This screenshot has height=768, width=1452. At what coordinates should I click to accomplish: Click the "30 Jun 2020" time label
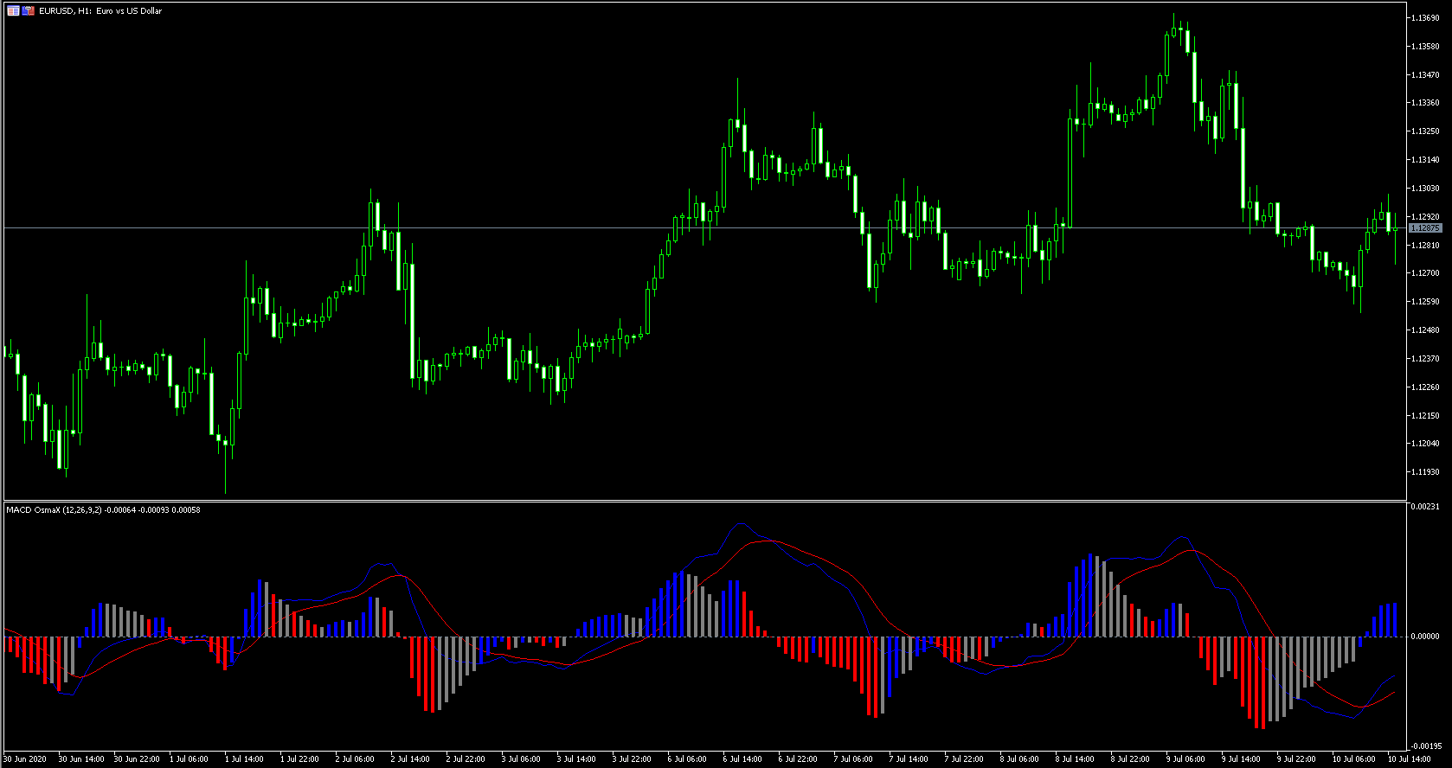pyautogui.click(x=25, y=759)
